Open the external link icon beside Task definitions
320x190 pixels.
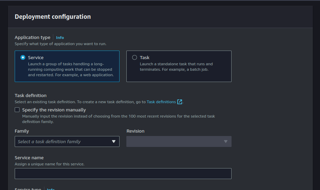pos(180,102)
